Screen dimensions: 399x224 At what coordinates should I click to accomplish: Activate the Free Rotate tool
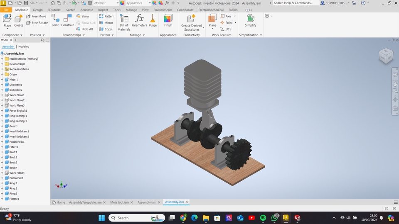point(37,22)
